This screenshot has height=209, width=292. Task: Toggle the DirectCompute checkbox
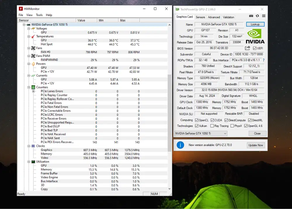click(226, 120)
